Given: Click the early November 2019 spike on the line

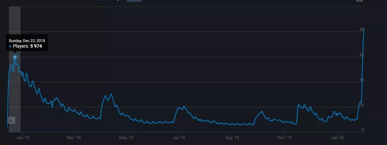Looking at the screenshot, I should (x=298, y=105).
